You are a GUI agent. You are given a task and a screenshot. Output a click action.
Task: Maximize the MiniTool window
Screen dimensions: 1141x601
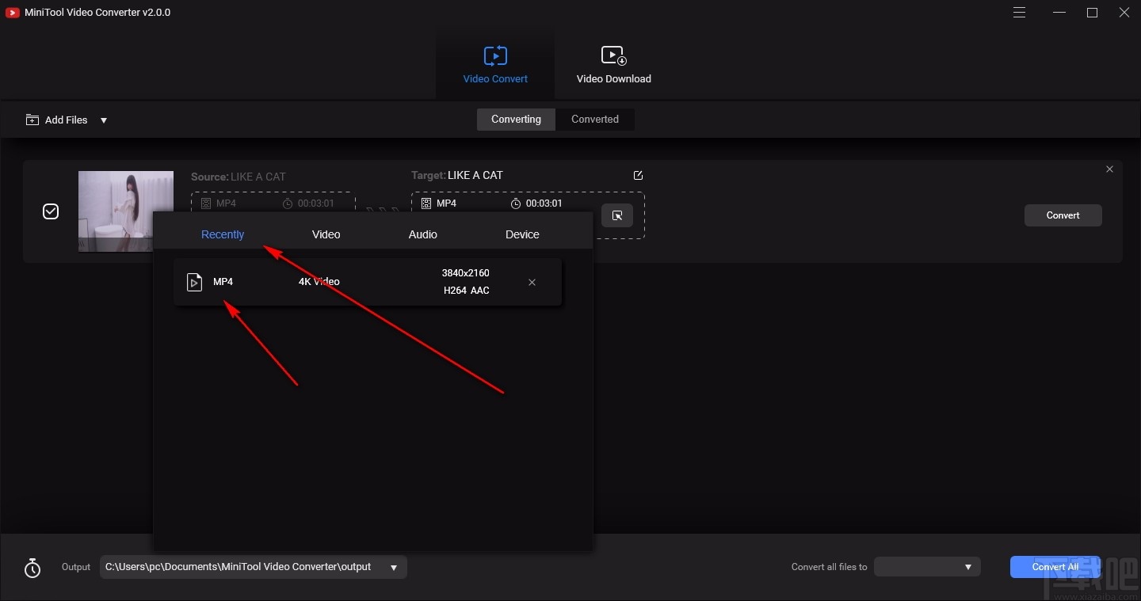(x=1093, y=13)
